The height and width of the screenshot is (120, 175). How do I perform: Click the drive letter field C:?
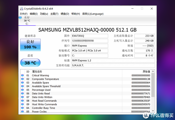(x=90, y=55)
